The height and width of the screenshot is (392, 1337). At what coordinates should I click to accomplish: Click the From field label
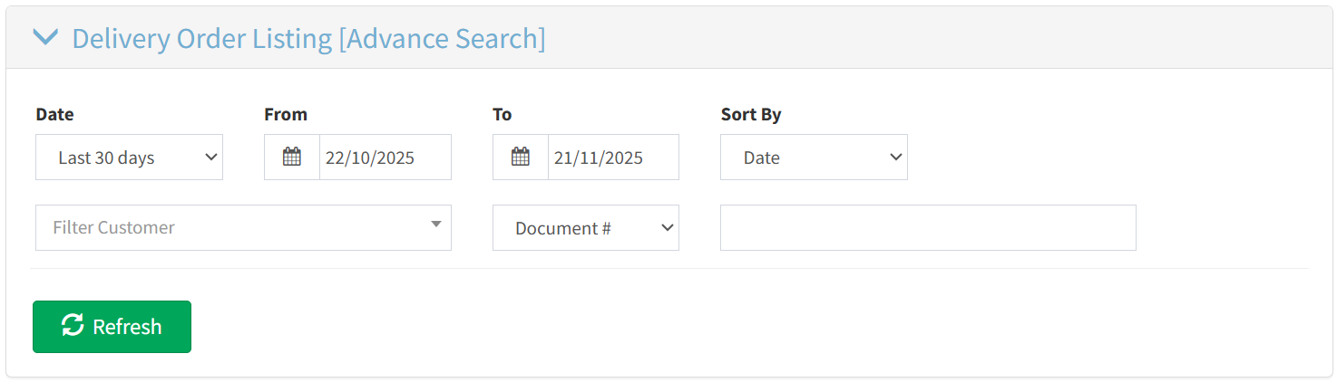(x=286, y=115)
